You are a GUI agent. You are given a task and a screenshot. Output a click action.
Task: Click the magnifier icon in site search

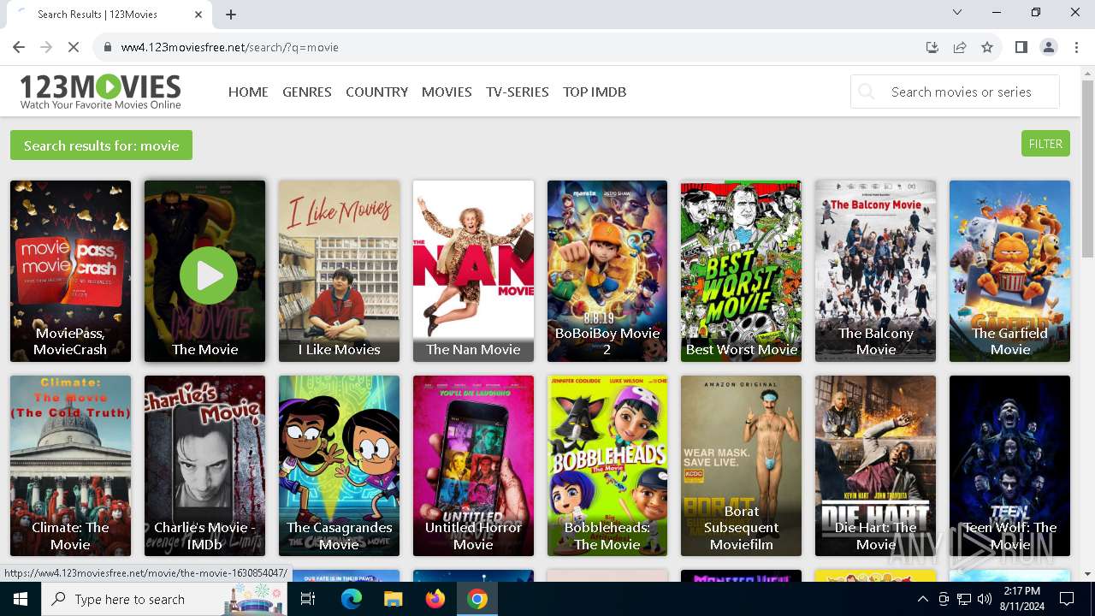click(867, 92)
